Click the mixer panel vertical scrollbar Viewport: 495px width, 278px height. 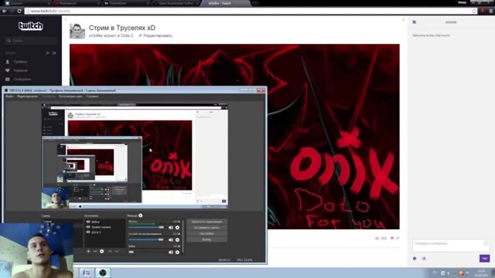click(x=183, y=236)
